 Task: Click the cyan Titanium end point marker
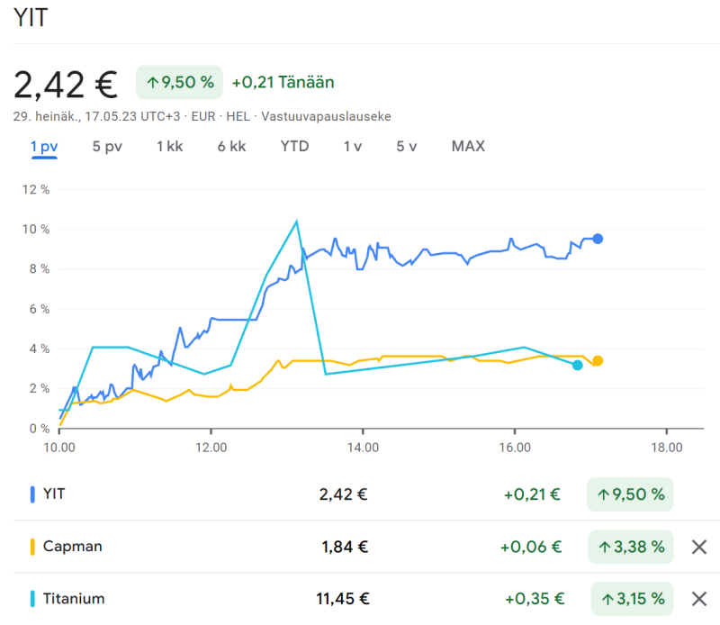[577, 366]
